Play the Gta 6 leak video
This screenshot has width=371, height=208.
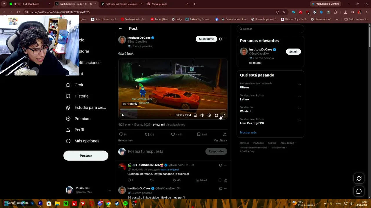[123, 115]
